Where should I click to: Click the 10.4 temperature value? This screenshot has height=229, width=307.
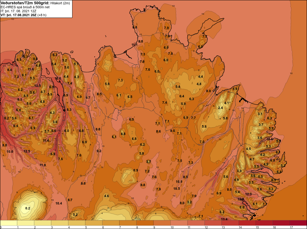(x=59, y=203)
